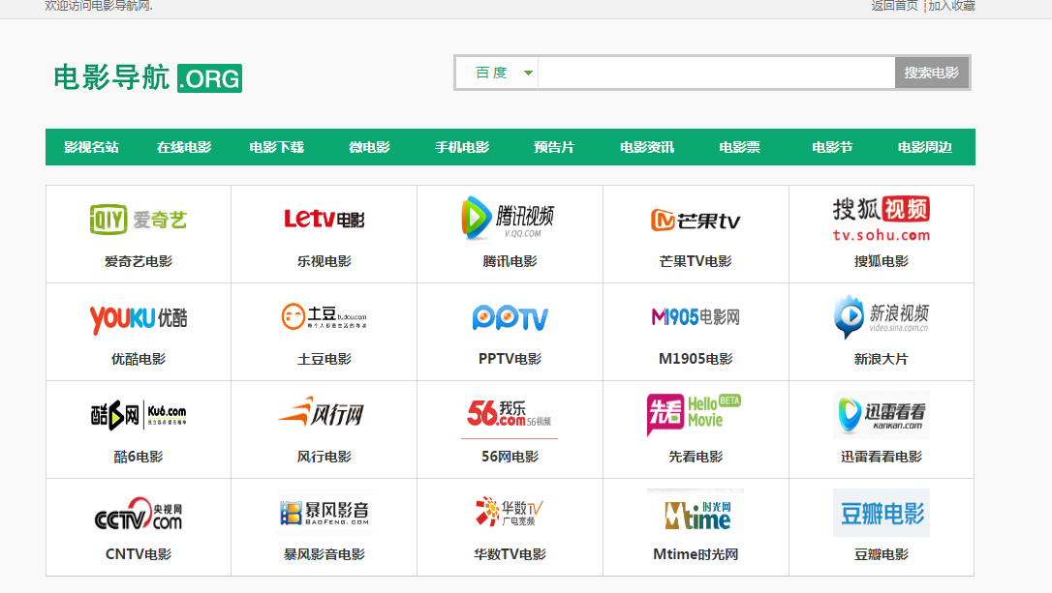Open the 风行电影 text link
This screenshot has width=1052, height=593.
[x=325, y=457]
